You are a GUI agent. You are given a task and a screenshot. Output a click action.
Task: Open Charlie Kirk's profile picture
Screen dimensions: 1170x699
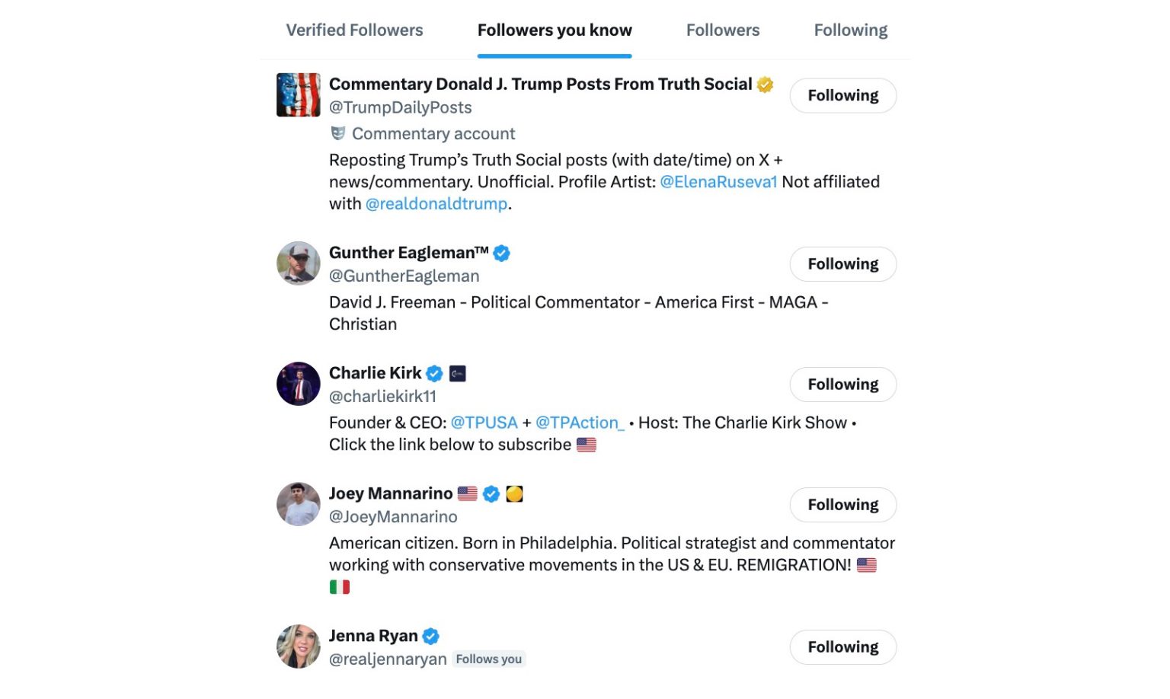click(298, 384)
